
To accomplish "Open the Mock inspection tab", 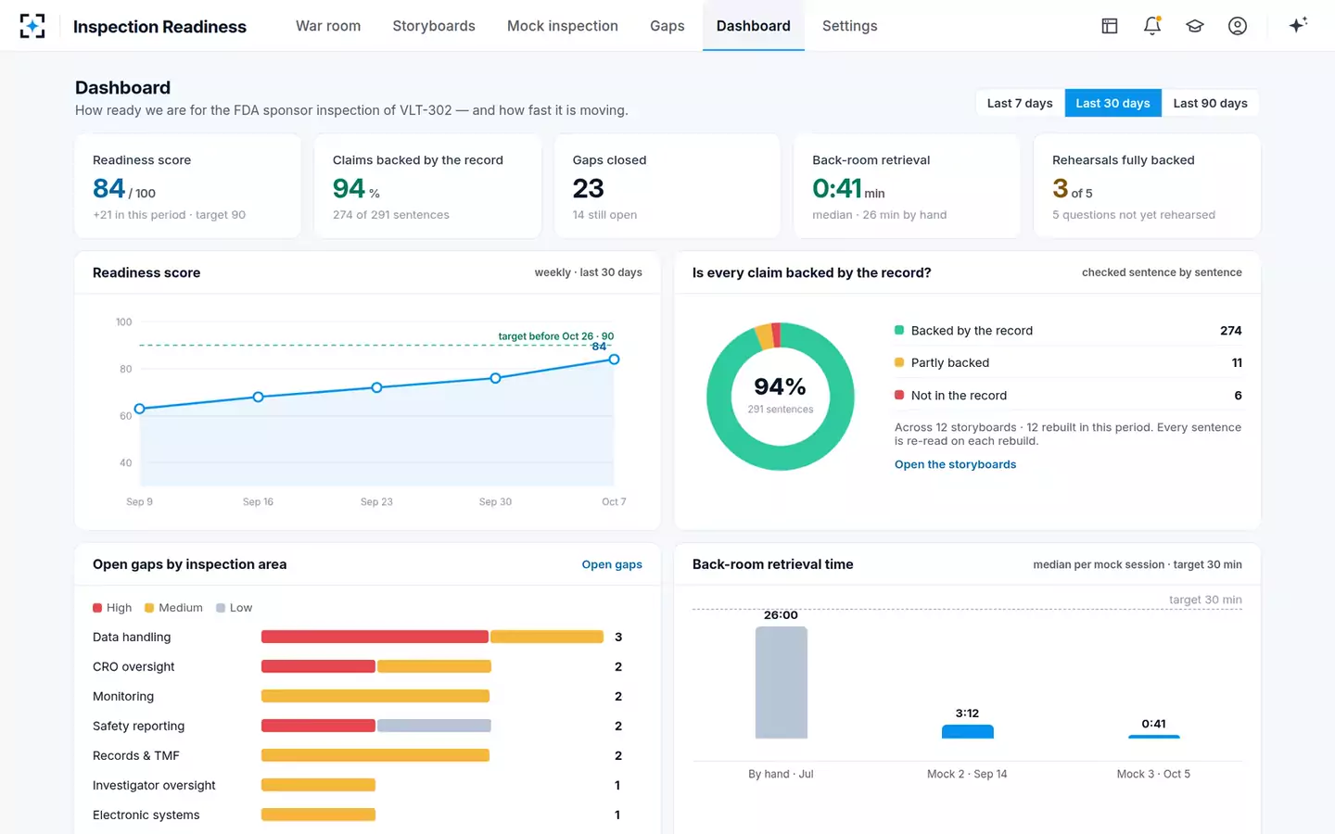I will [563, 26].
